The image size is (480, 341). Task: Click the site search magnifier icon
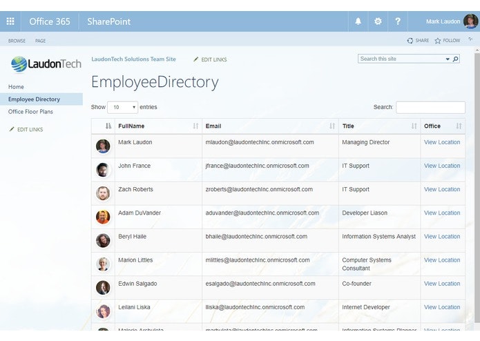[x=456, y=59]
